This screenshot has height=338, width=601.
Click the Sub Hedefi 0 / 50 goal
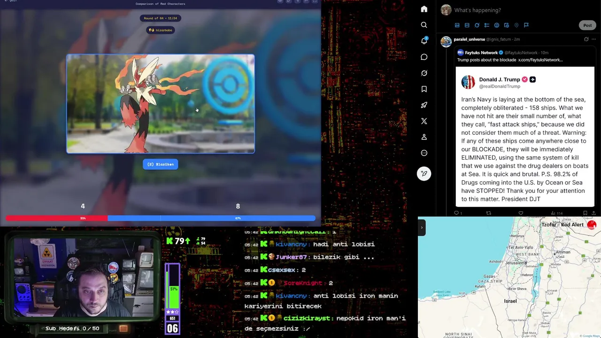[72, 329]
